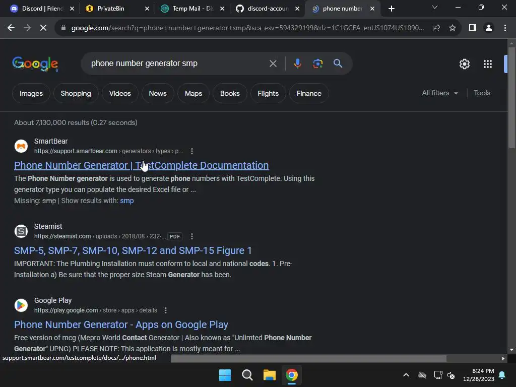Open File Explorer from taskbar
516x387 pixels.
[270, 375]
